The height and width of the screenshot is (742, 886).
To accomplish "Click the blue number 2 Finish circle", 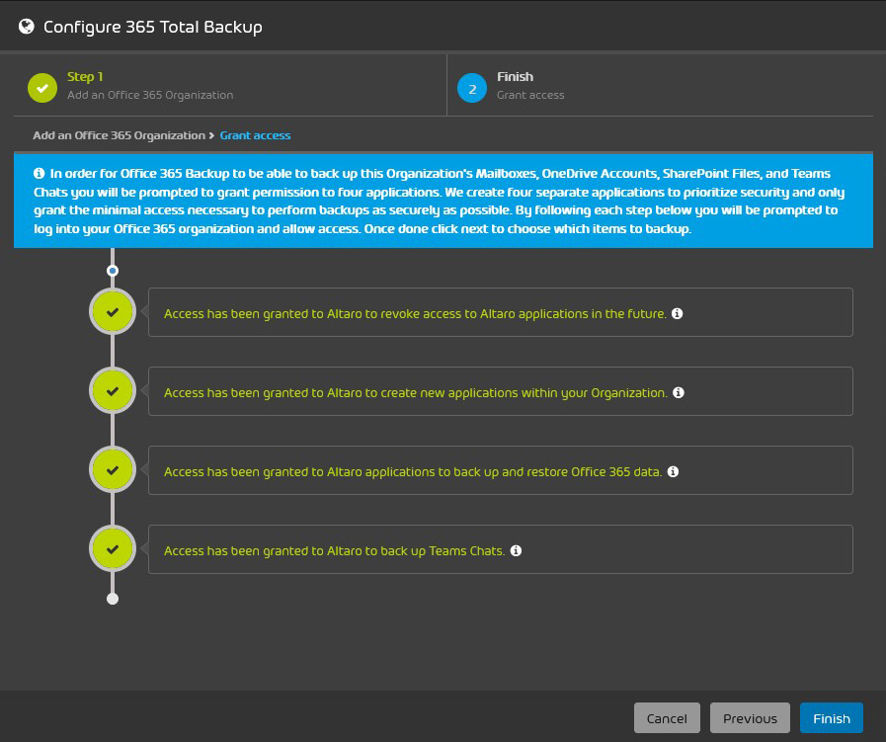I will tap(472, 88).
